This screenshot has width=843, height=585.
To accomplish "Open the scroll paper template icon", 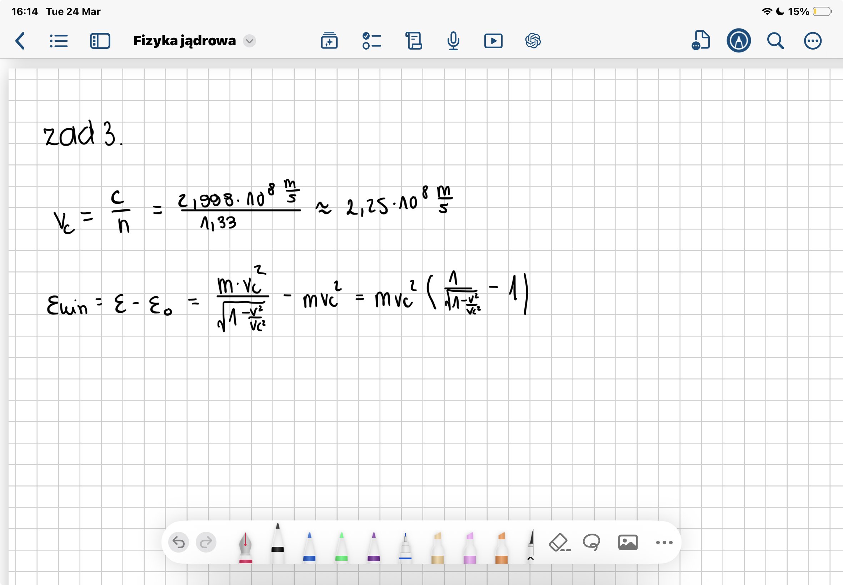I will (x=414, y=41).
